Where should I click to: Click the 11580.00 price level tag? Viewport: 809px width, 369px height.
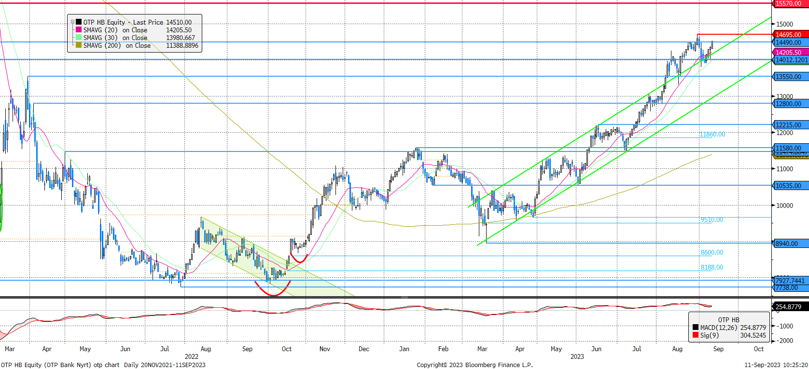pyautogui.click(x=790, y=148)
